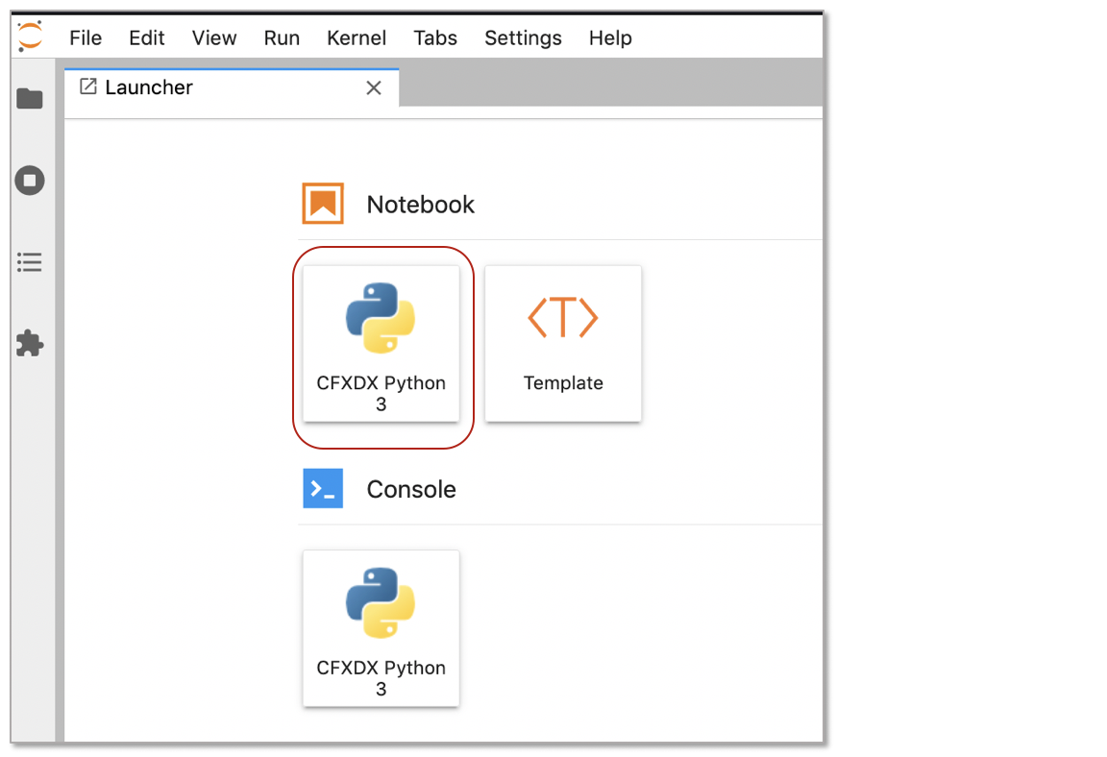Viewport: 1107px width, 757px height.
Task: Click the blue Console section icon
Action: [323, 488]
